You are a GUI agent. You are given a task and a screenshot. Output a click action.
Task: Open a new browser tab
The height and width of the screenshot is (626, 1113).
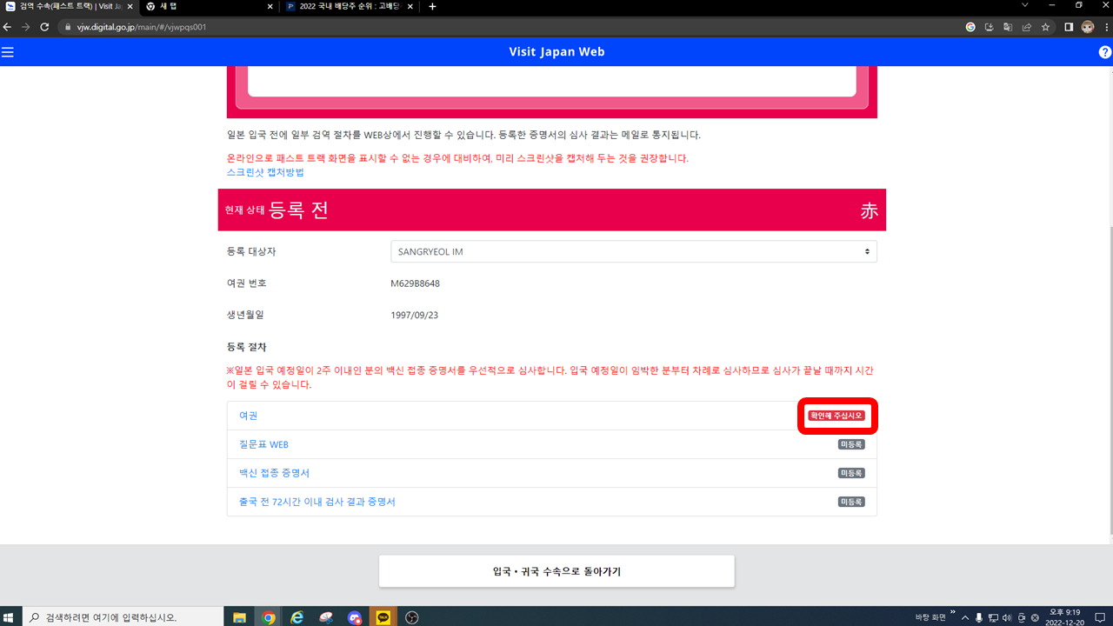433,6
